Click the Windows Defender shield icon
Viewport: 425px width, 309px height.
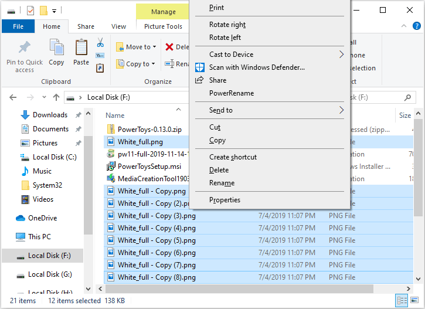(x=200, y=67)
